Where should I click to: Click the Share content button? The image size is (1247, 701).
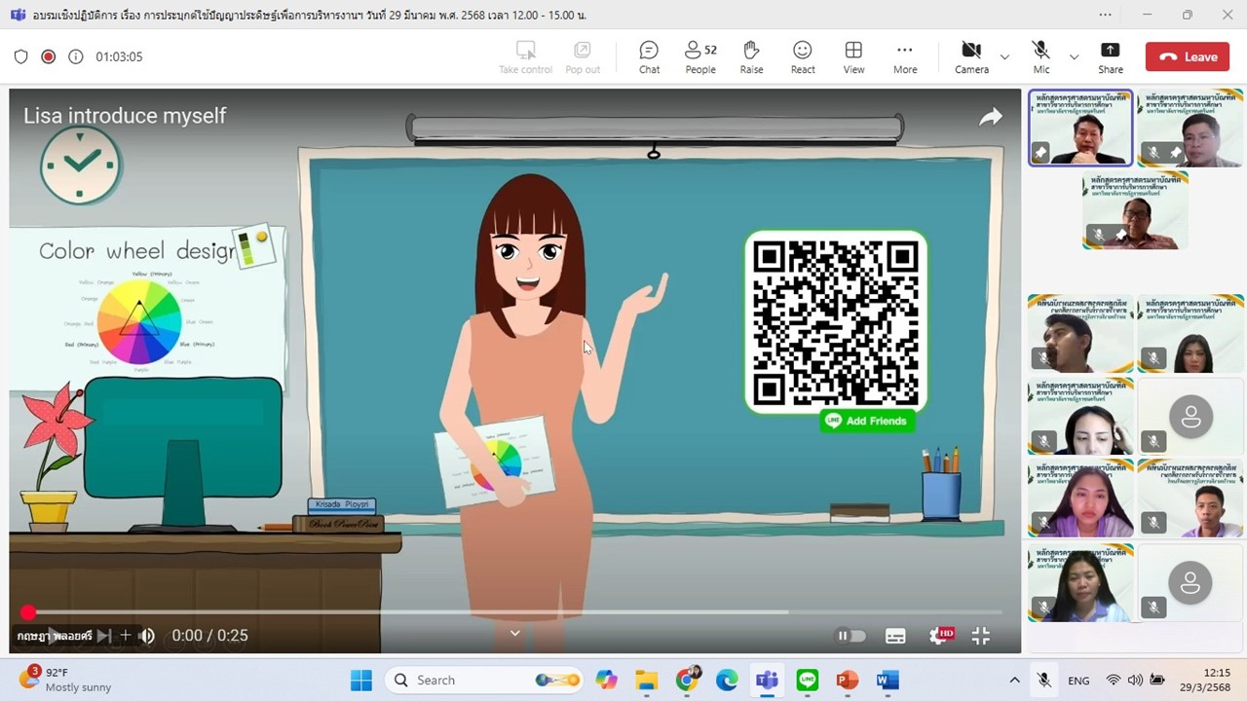(x=1111, y=56)
